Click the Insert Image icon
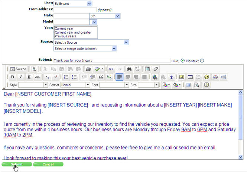This screenshot has width=247, height=172. (x=182, y=77)
